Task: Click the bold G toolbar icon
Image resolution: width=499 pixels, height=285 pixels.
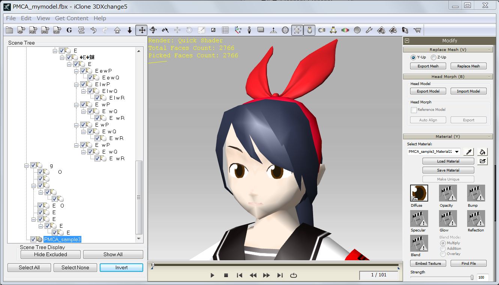Action: [69, 30]
